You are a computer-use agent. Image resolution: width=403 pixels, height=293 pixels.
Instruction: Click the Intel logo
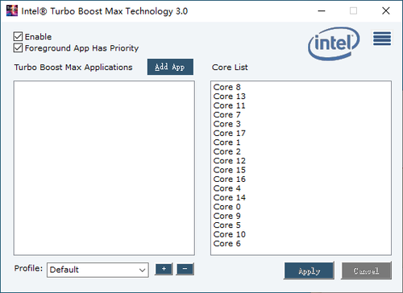pos(334,43)
